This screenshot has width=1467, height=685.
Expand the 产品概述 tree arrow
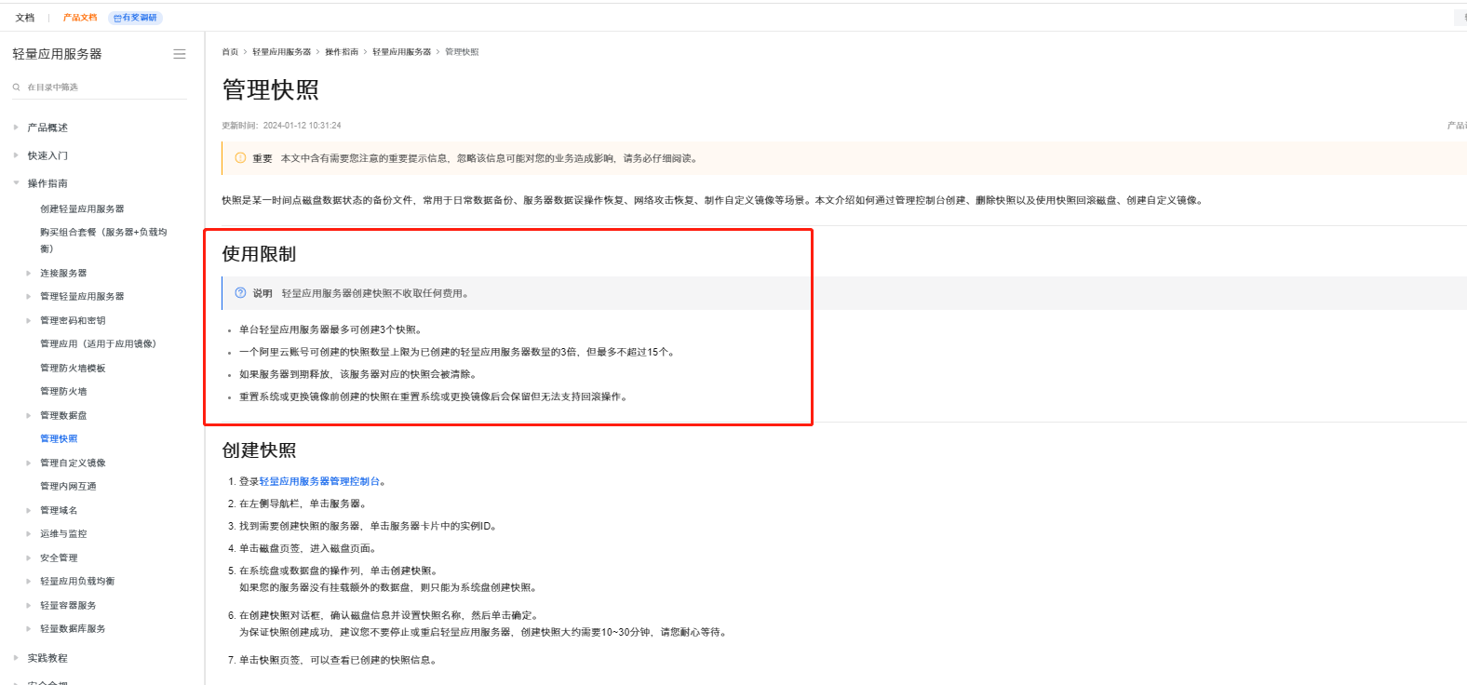[x=16, y=128]
